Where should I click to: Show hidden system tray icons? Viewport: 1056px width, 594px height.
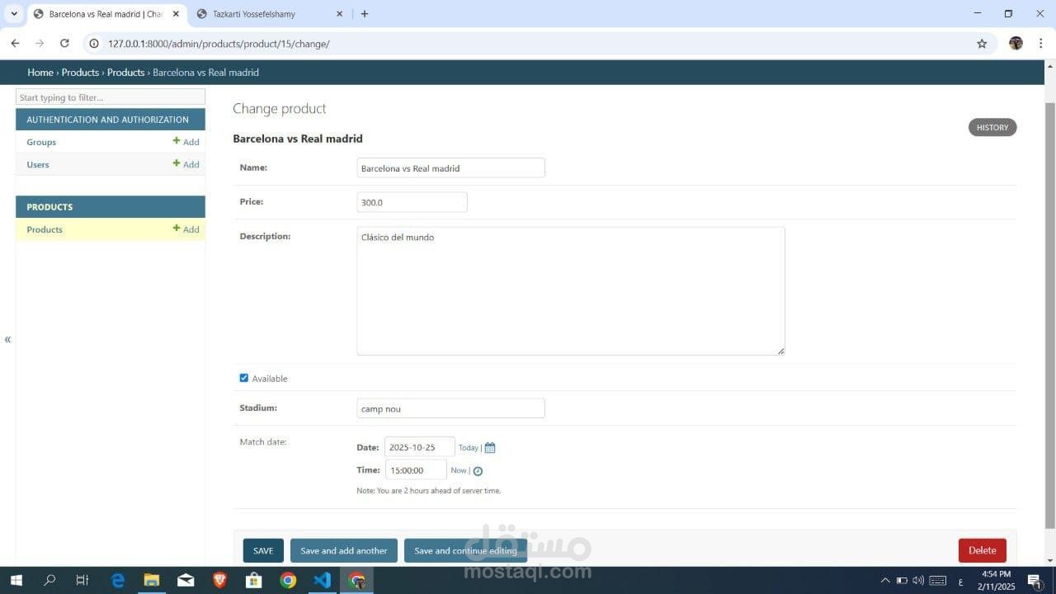tap(885, 581)
